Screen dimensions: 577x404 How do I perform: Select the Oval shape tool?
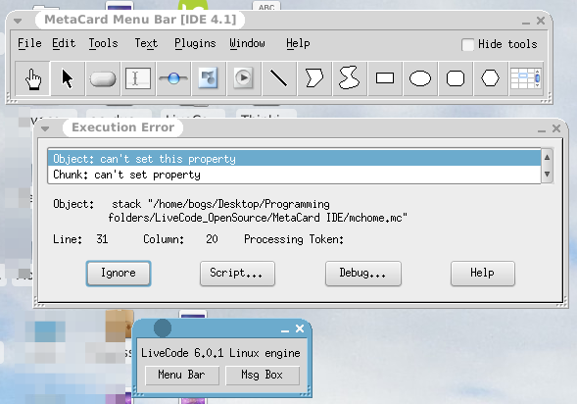(420, 78)
